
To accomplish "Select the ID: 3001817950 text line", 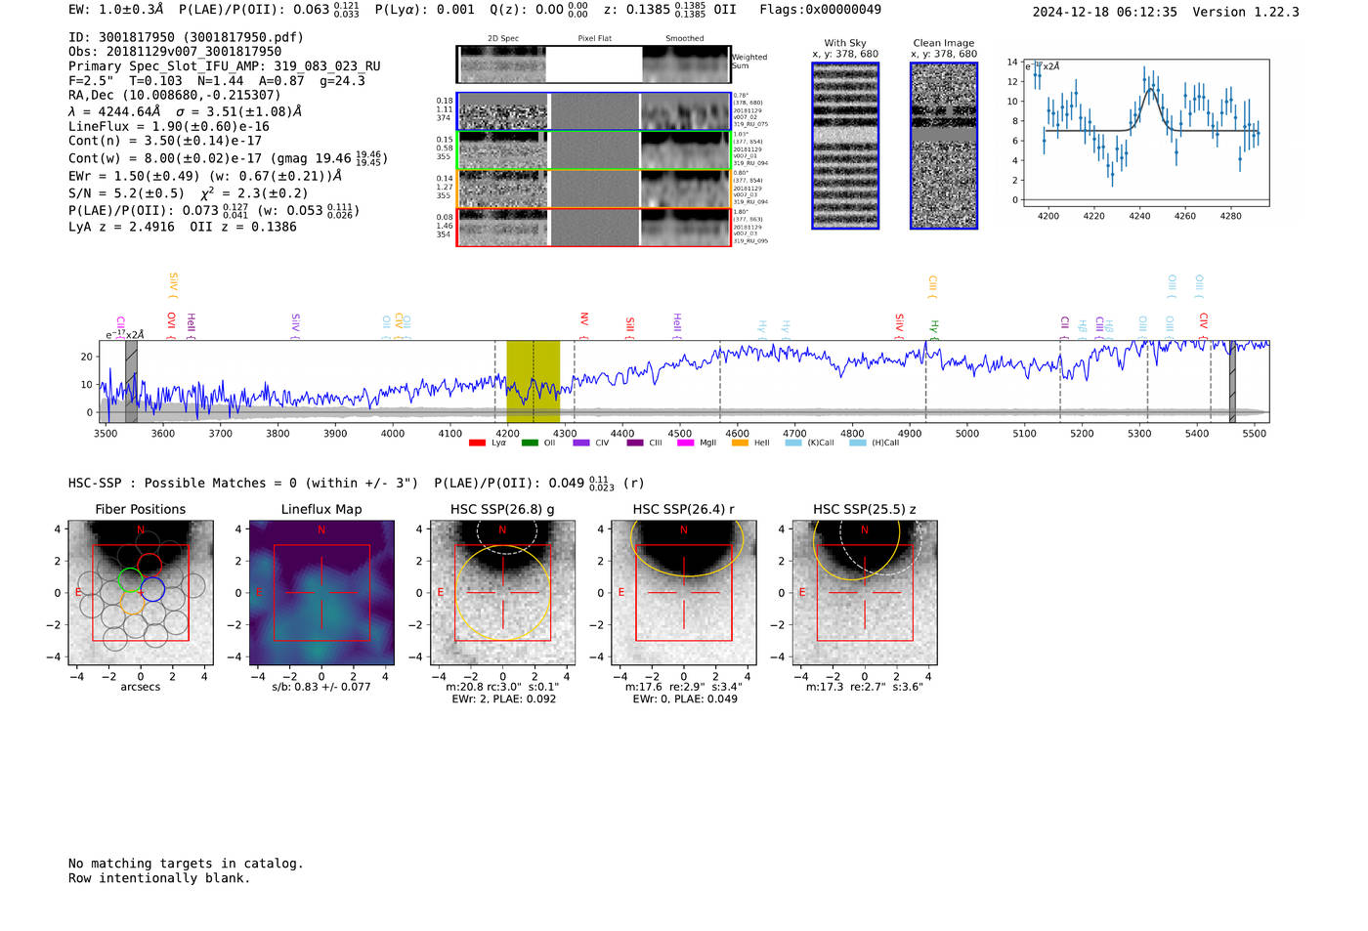I will click(x=186, y=37).
